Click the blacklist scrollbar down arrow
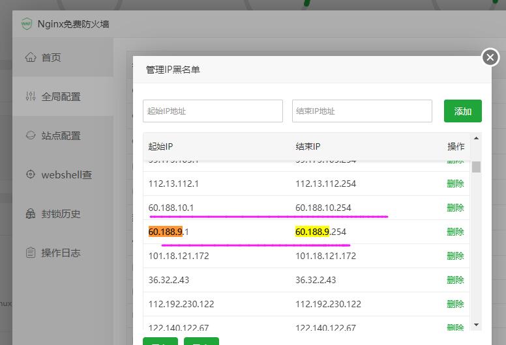 coord(476,325)
